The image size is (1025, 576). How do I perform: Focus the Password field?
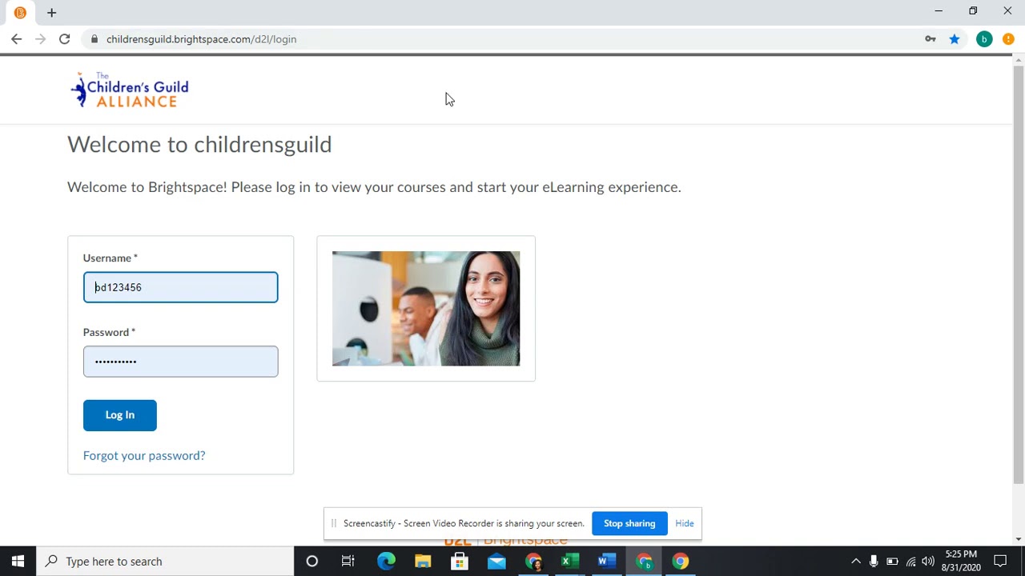[x=180, y=362]
